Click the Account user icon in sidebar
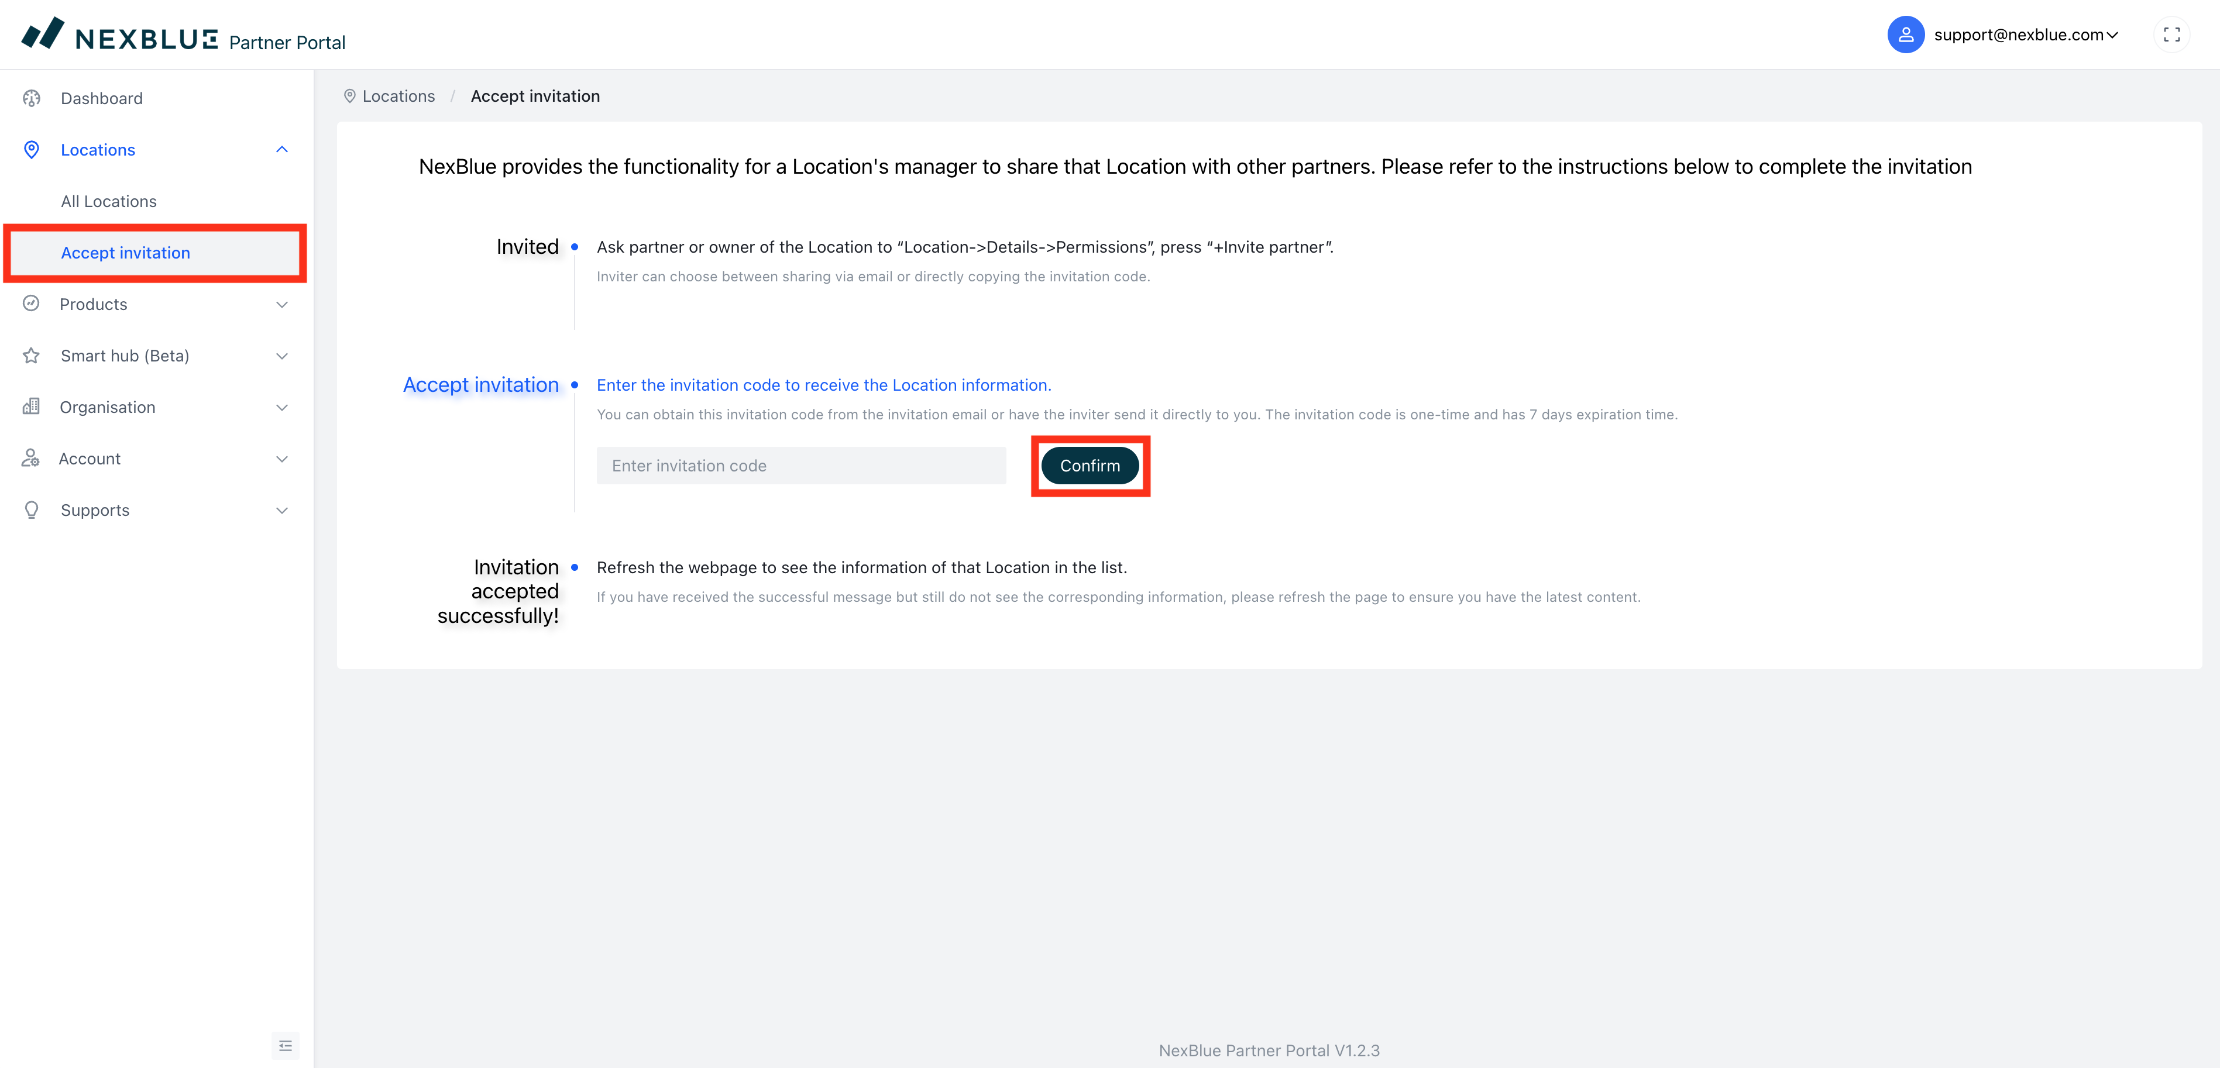The width and height of the screenshot is (2220, 1068). (x=32, y=458)
